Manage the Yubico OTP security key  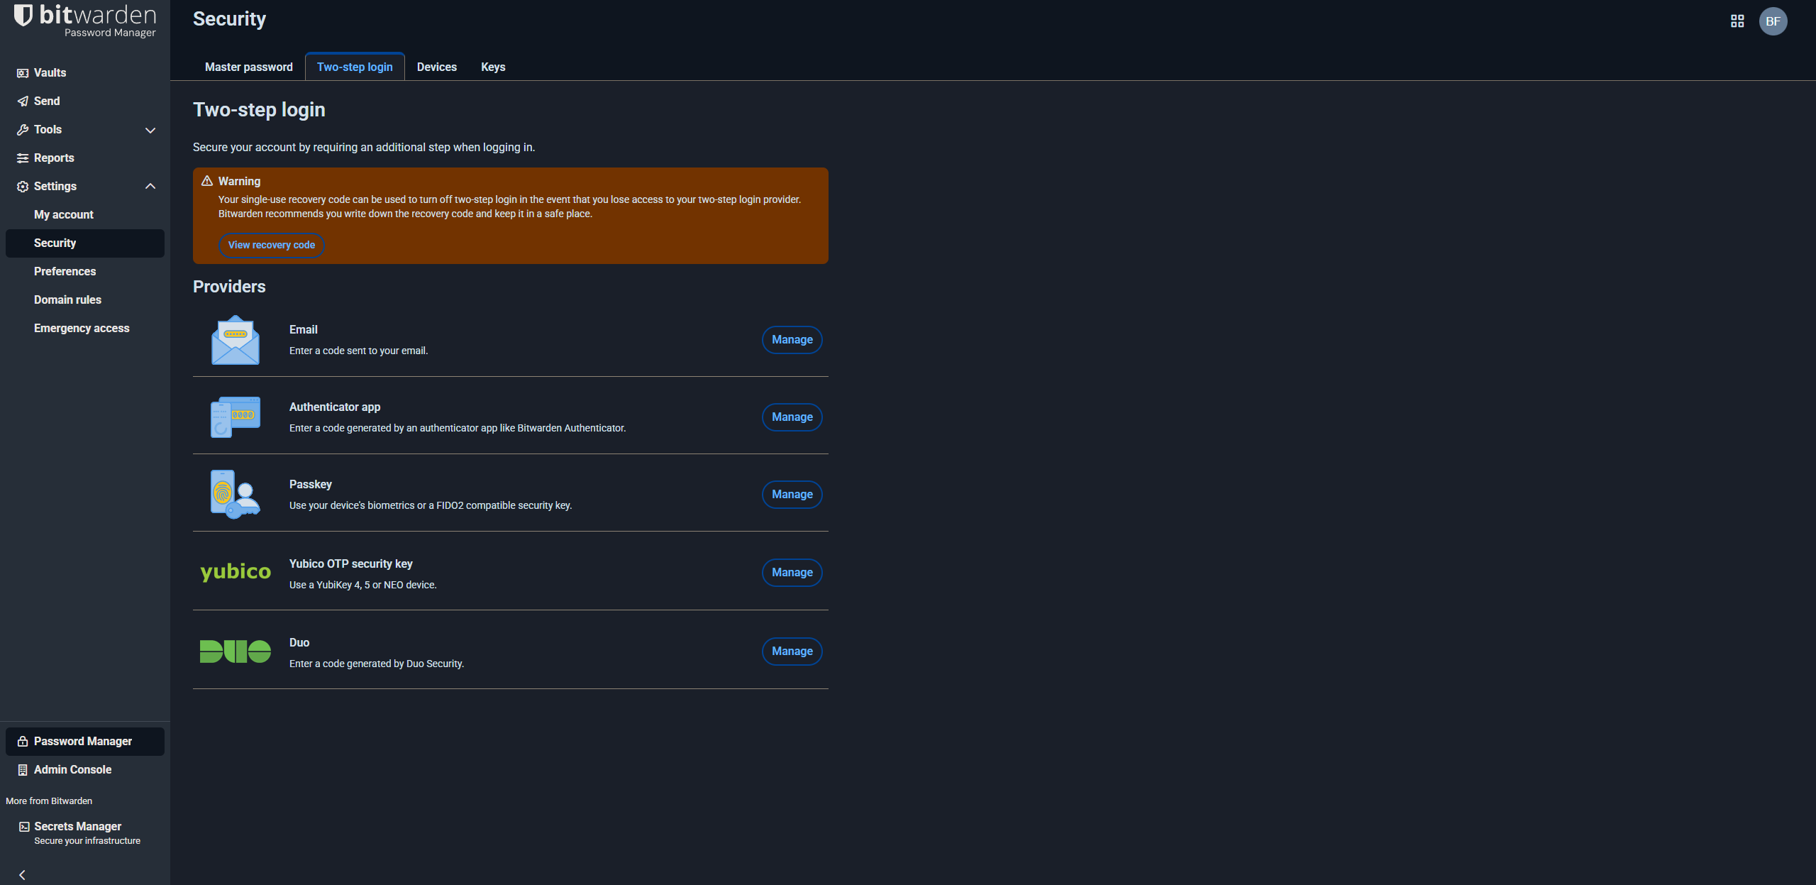pos(792,572)
